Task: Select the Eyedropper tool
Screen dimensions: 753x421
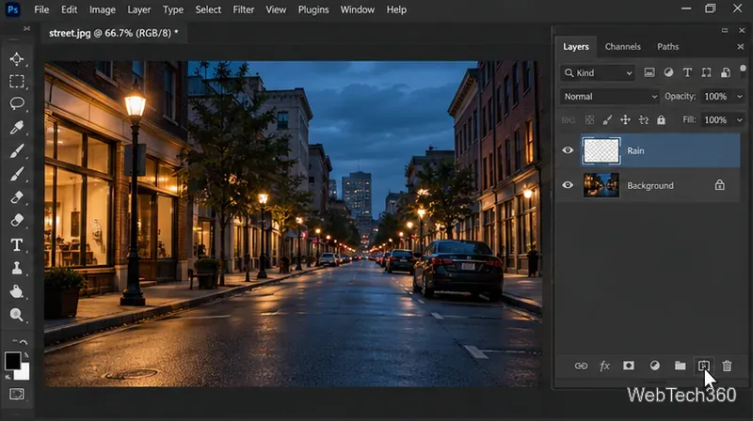Action: [x=17, y=128]
